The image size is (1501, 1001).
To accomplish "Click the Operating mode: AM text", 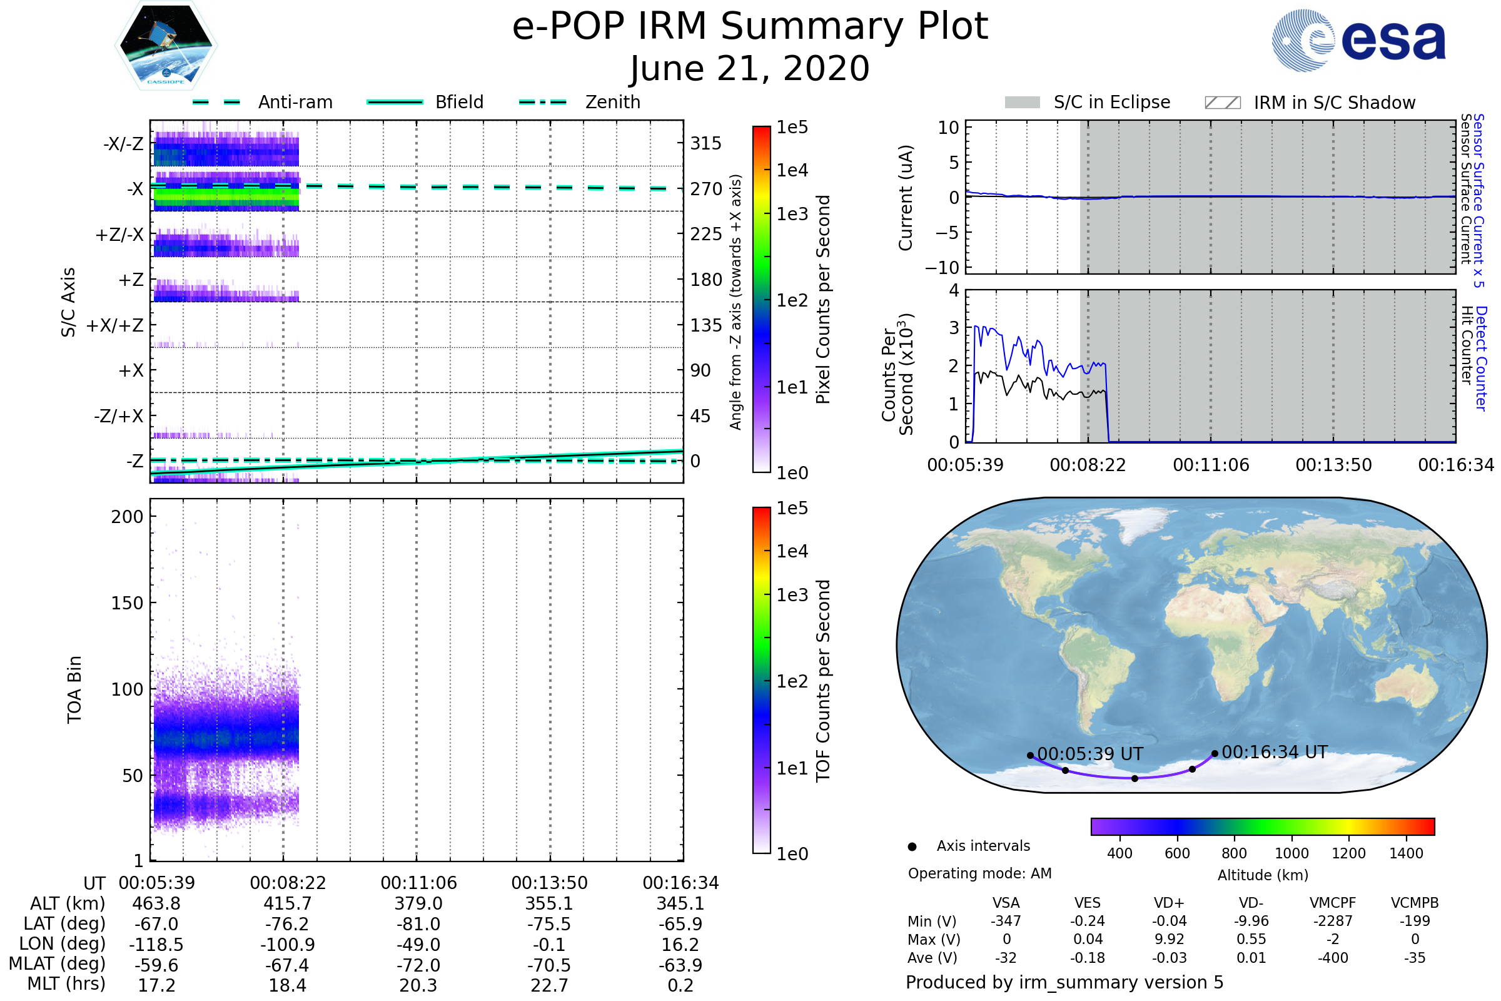I will pyautogui.click(x=979, y=873).
